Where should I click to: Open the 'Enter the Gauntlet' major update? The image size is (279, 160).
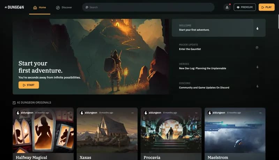pos(219,47)
